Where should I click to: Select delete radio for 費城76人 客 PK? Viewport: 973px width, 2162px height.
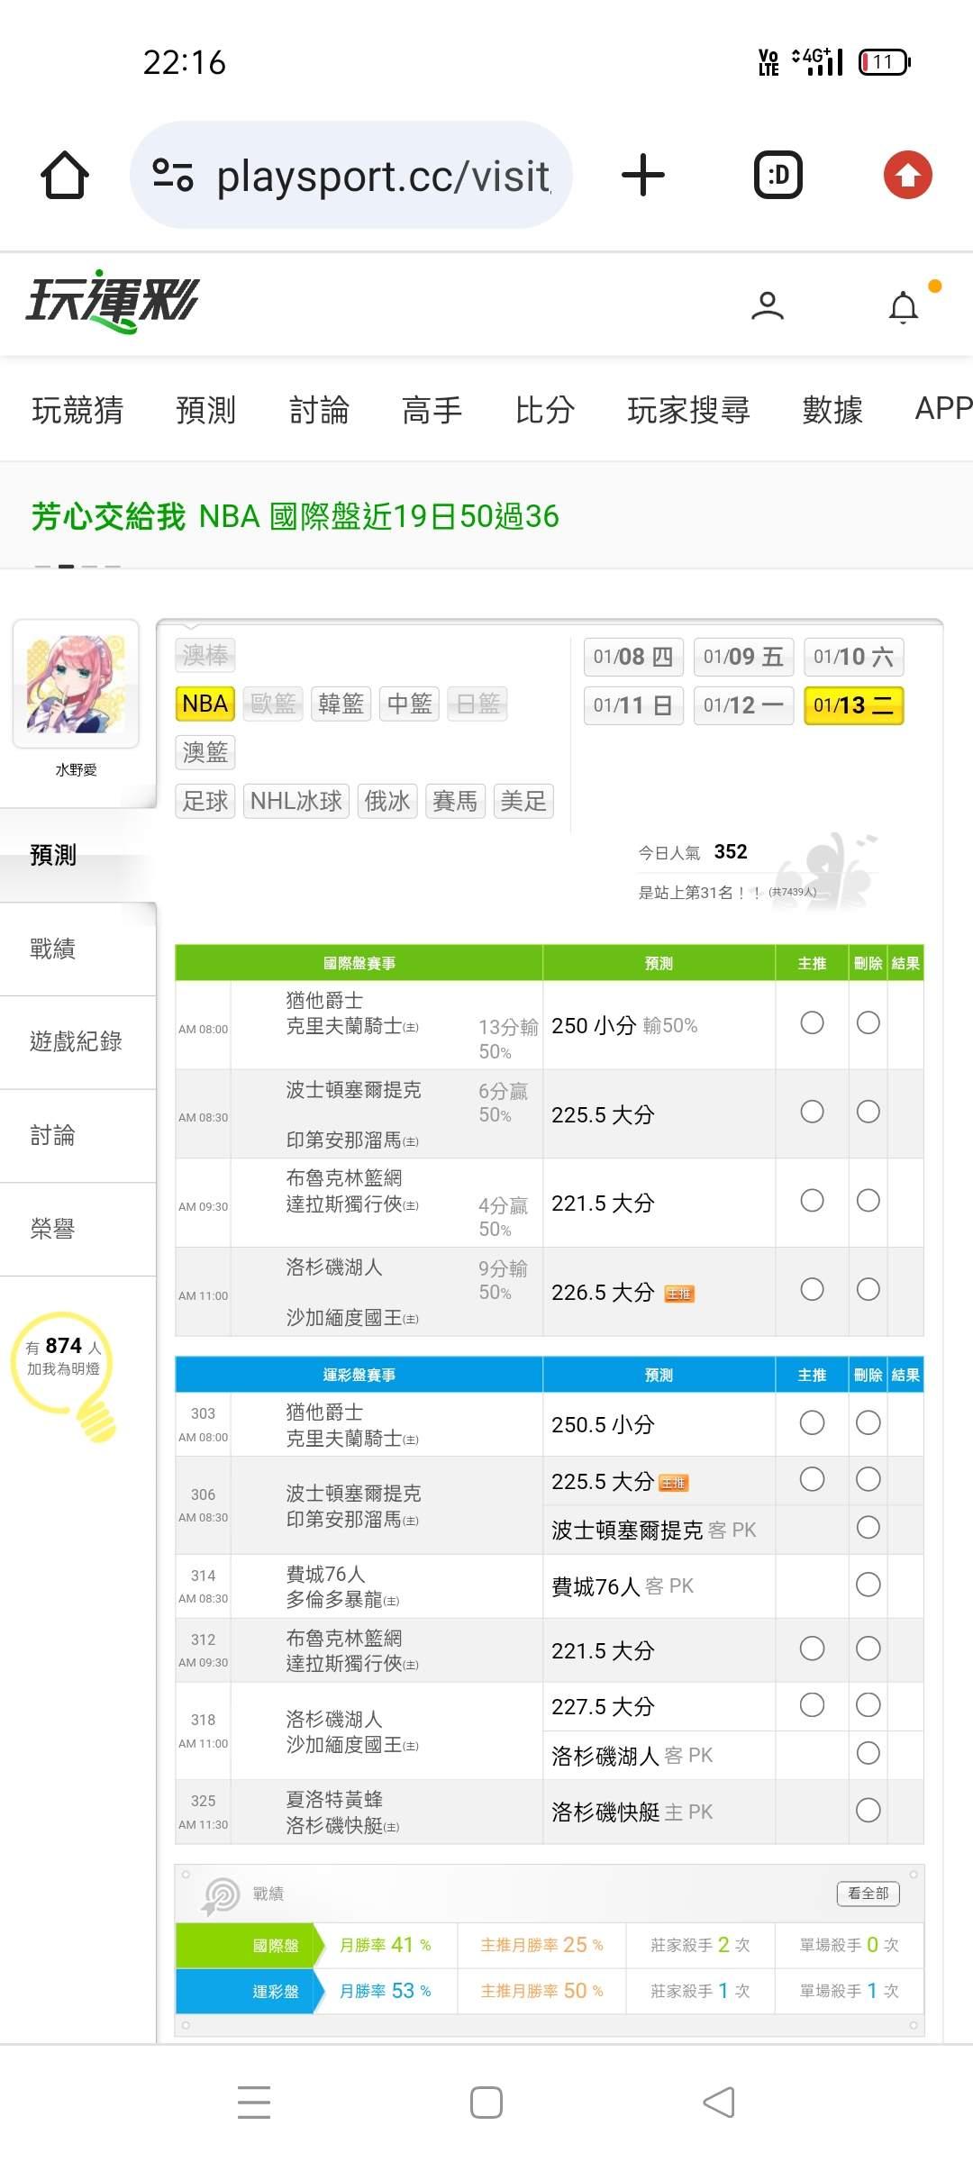[x=868, y=1585]
